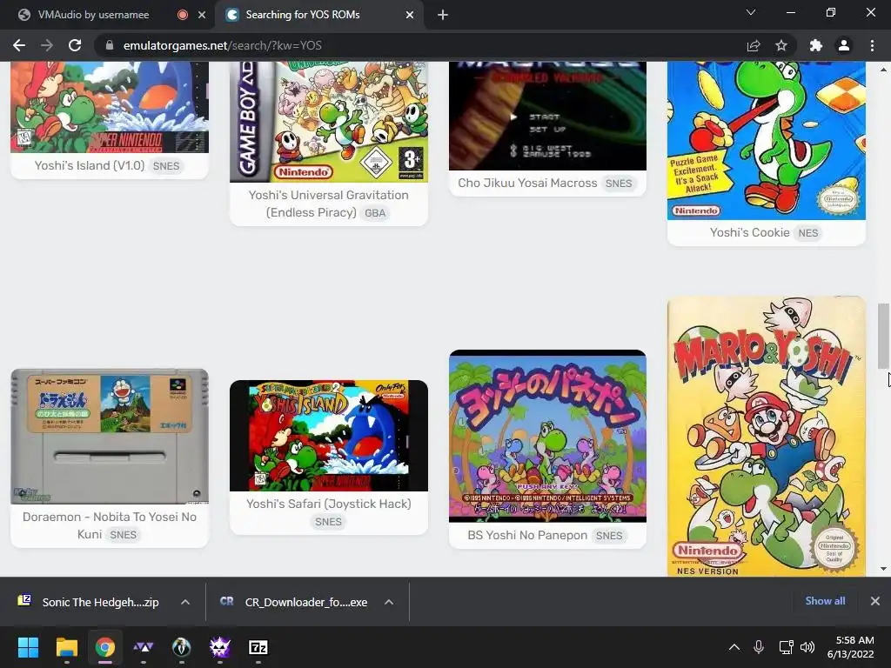Click the browser forward arrow
891x668 pixels.
pos(47,45)
